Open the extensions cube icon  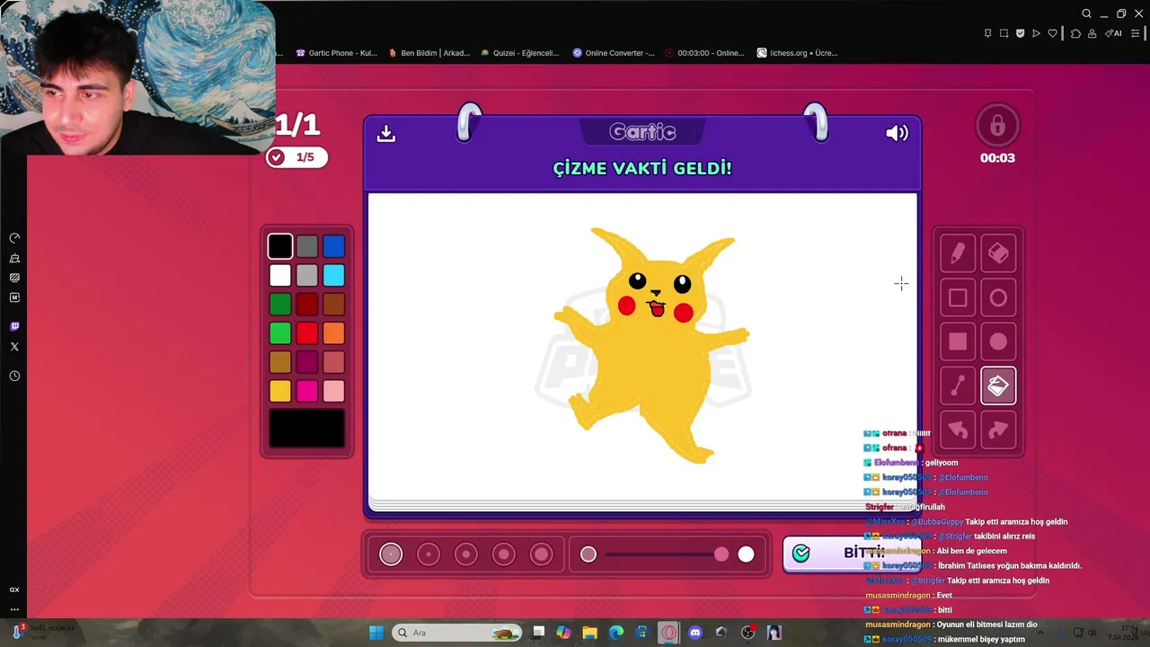pos(1075,33)
